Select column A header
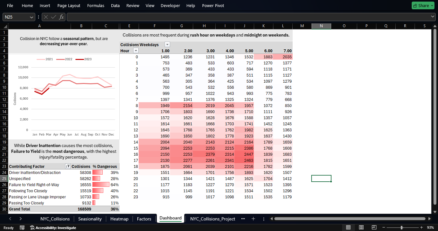The width and height of the screenshot is (438, 231). point(39,26)
